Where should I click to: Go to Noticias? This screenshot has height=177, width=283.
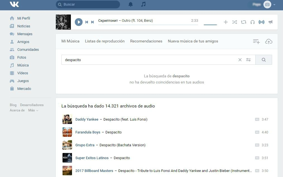click(x=20, y=26)
